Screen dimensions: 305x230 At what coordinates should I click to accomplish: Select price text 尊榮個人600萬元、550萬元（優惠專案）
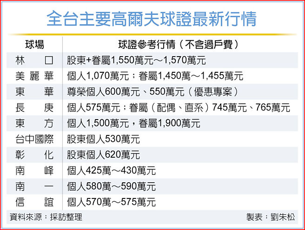pos(153,92)
